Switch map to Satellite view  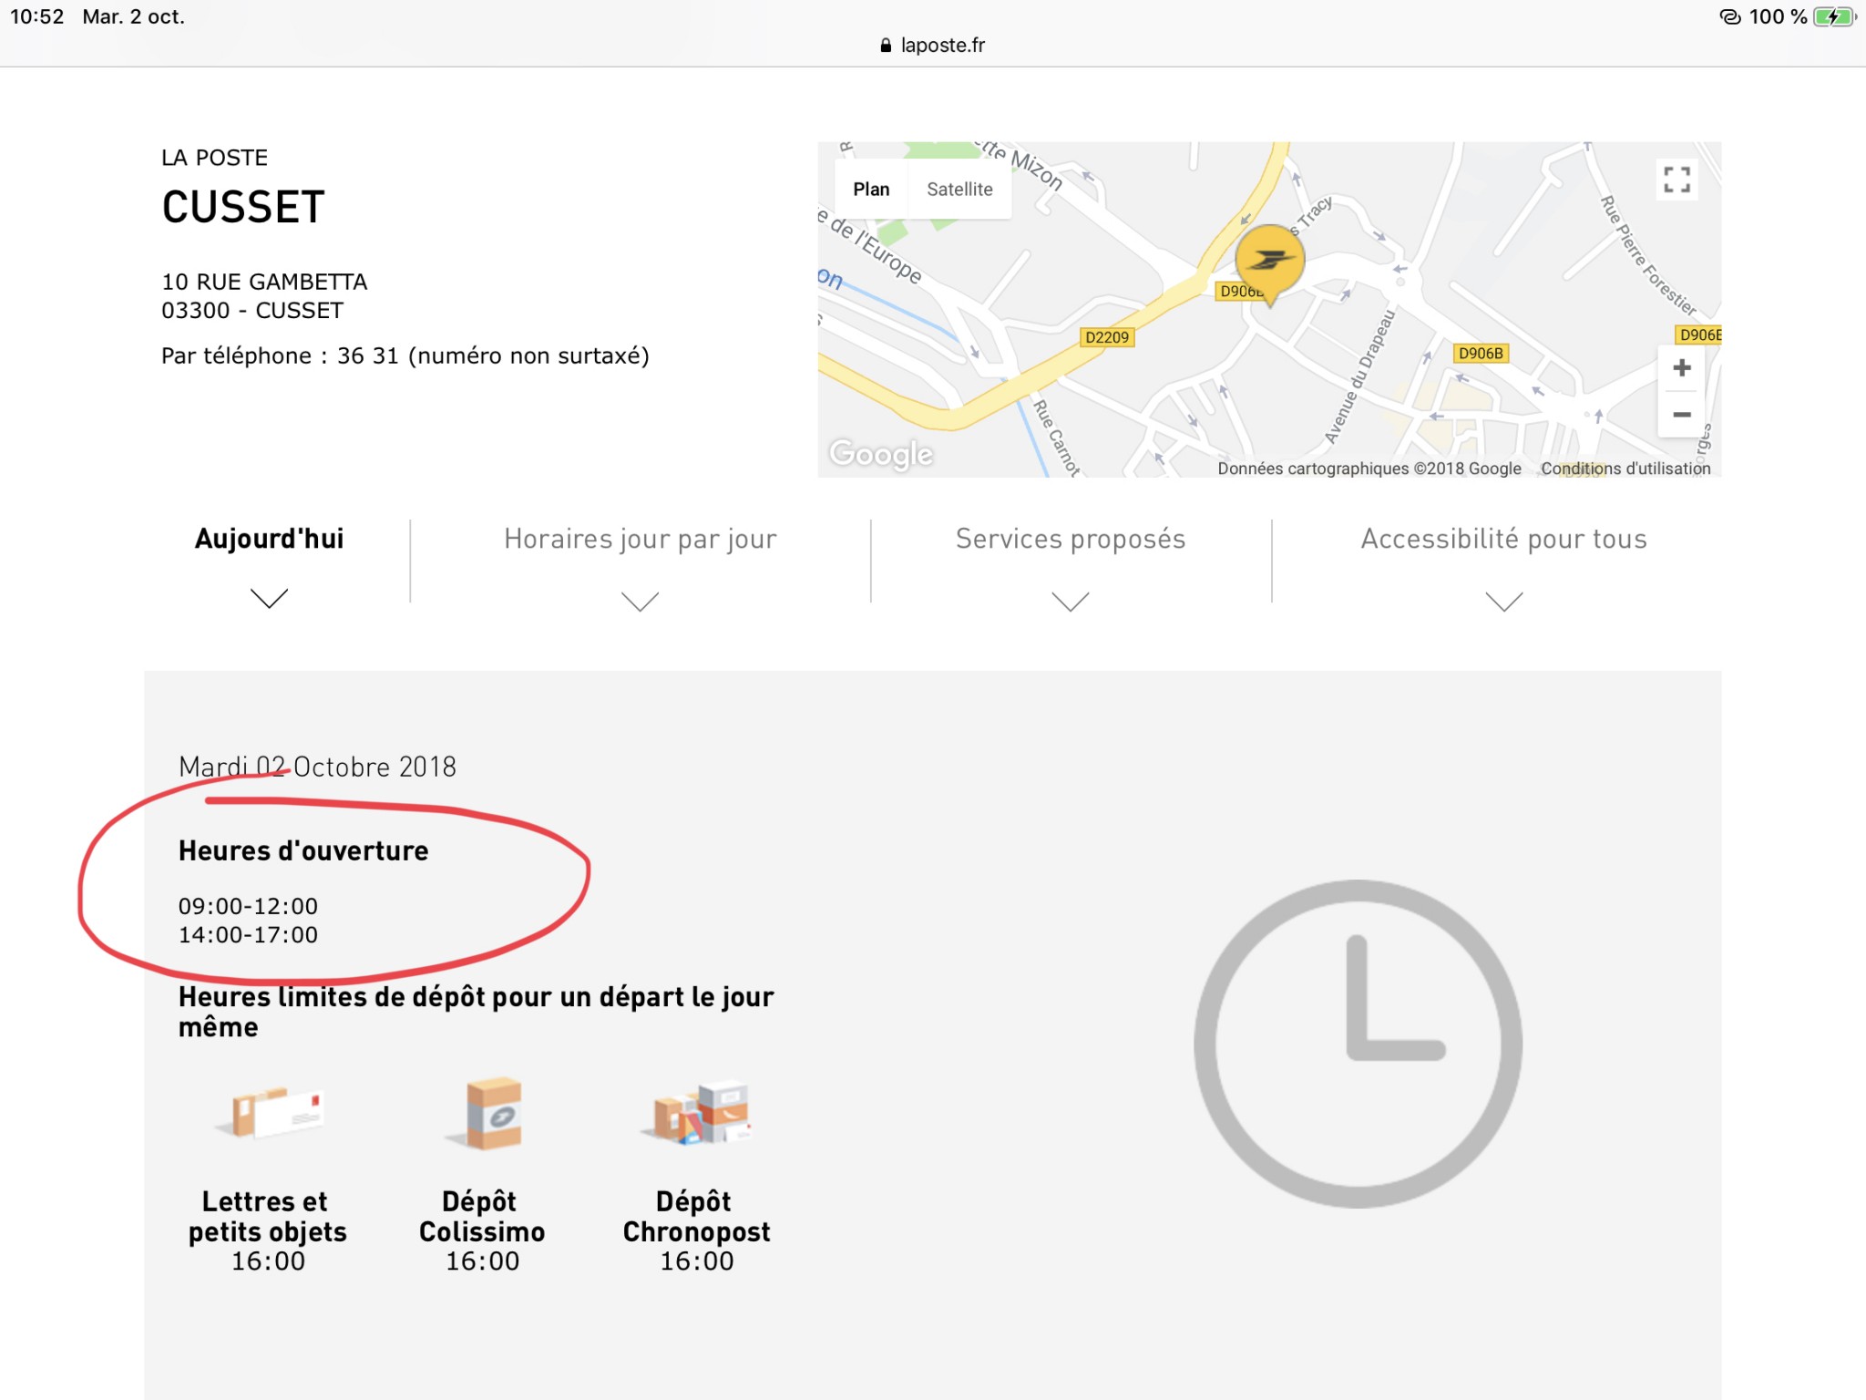pyautogui.click(x=959, y=190)
